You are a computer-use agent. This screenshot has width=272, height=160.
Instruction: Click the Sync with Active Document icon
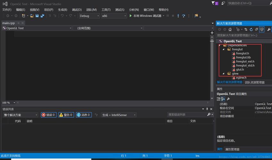point(246,29)
